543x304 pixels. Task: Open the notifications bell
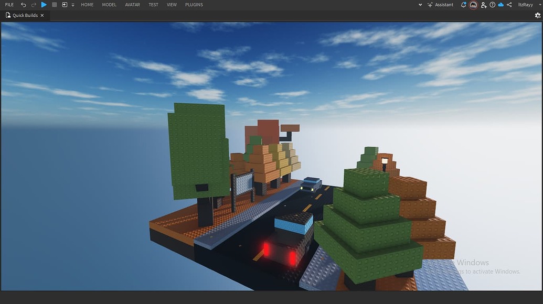464,5
